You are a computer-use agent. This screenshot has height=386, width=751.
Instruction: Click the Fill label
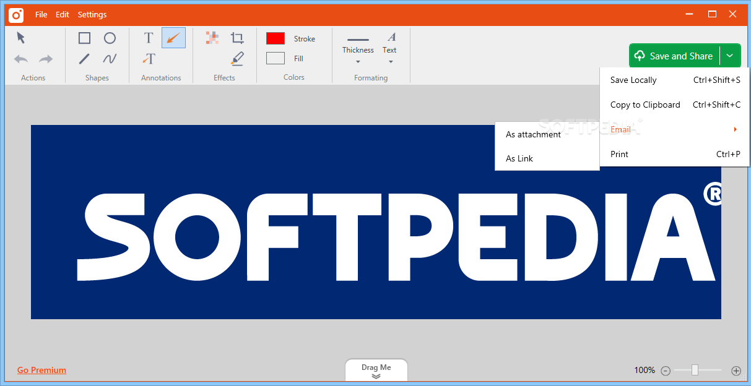tap(298, 58)
